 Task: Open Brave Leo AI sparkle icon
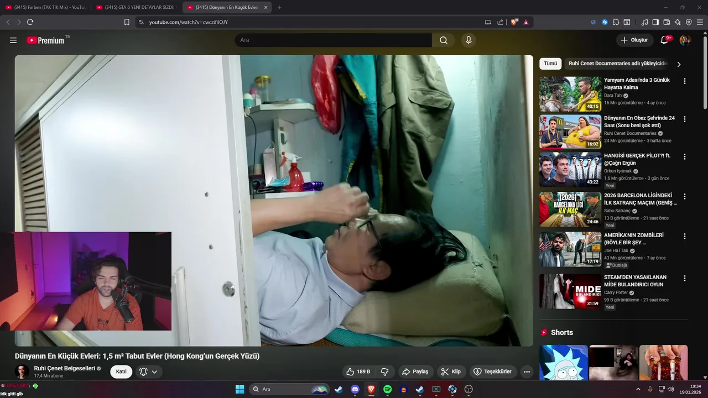coord(678,22)
